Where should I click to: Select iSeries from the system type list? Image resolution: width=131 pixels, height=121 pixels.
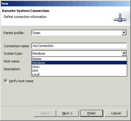(79, 59)
